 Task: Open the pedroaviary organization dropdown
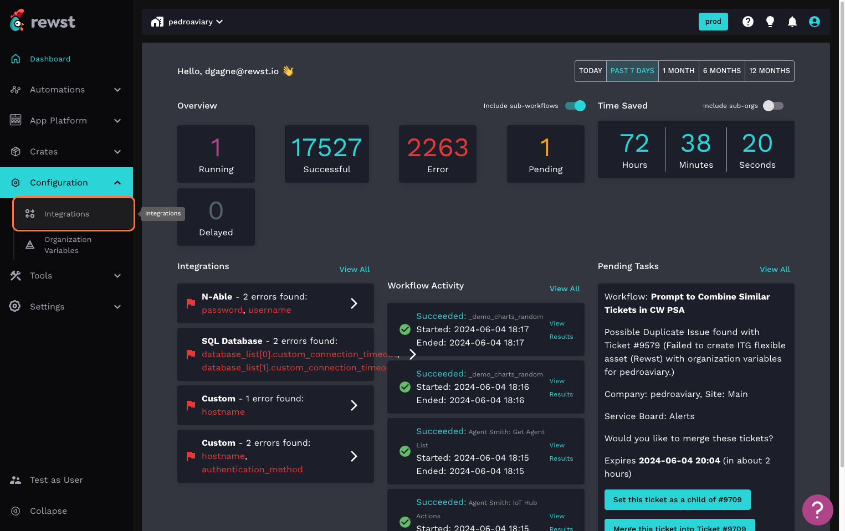(x=187, y=22)
